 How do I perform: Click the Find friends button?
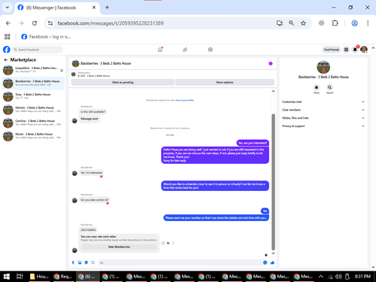point(332,50)
